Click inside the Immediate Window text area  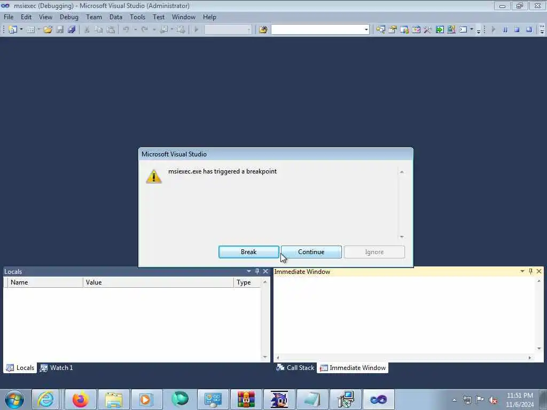pos(404,315)
